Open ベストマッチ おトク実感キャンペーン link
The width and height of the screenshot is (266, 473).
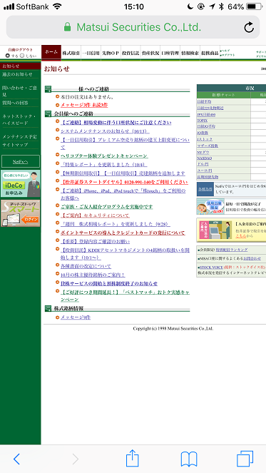click(125, 296)
